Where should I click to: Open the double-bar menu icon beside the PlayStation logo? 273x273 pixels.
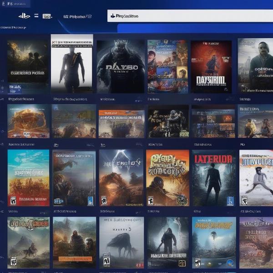click(x=36, y=16)
